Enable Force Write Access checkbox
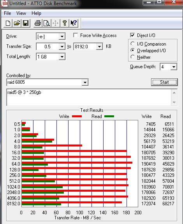The image size is (183, 224). click(x=76, y=35)
